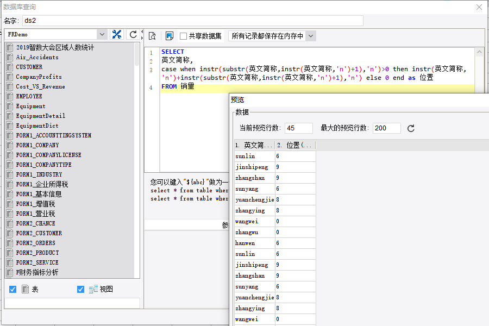
Task: Select the CUSTOMER table in list
Action: tap(29, 67)
